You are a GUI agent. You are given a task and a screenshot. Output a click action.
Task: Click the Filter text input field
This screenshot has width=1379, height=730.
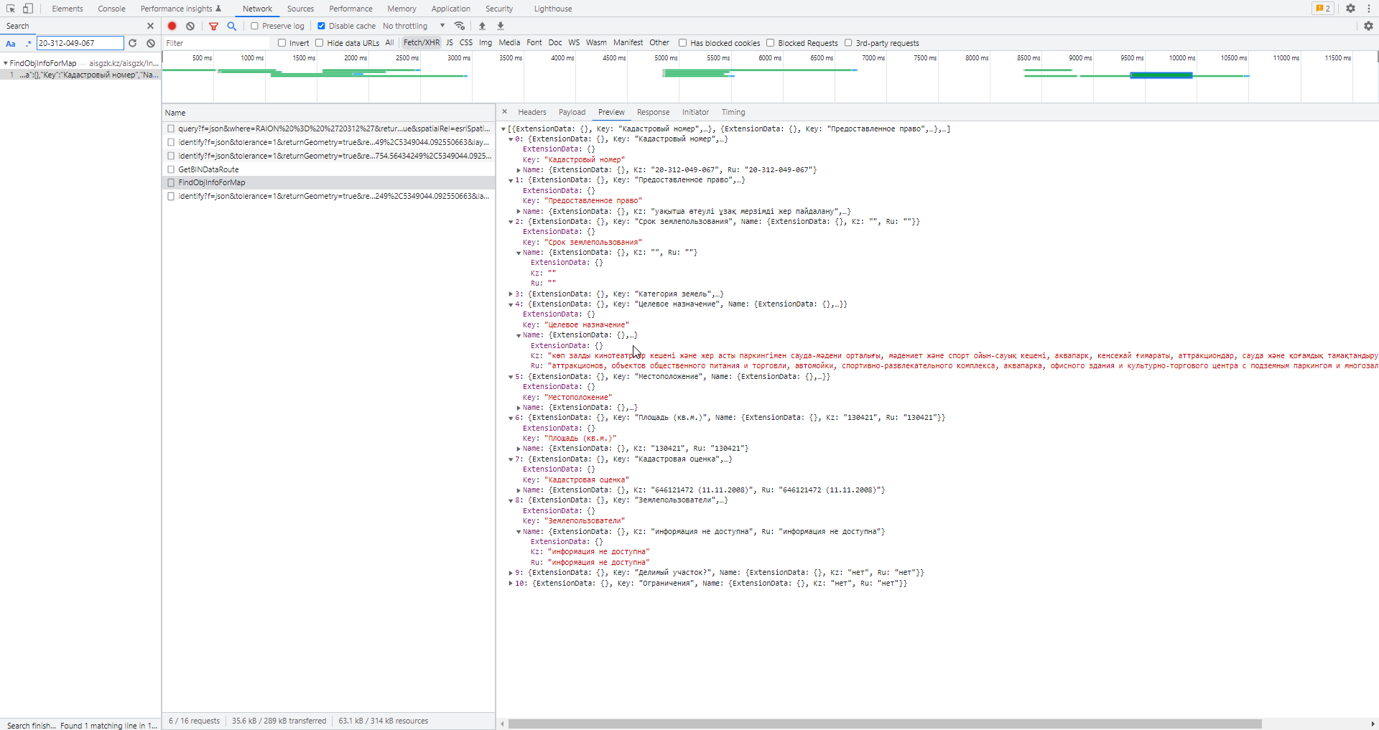(x=217, y=43)
